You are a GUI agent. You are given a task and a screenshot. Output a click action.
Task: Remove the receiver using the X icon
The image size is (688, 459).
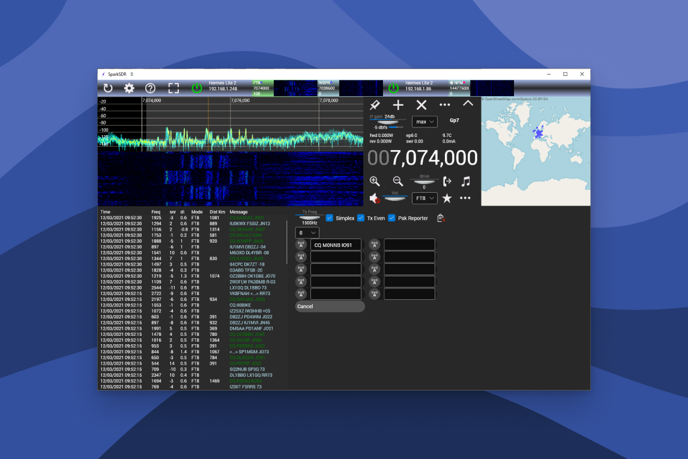click(421, 105)
